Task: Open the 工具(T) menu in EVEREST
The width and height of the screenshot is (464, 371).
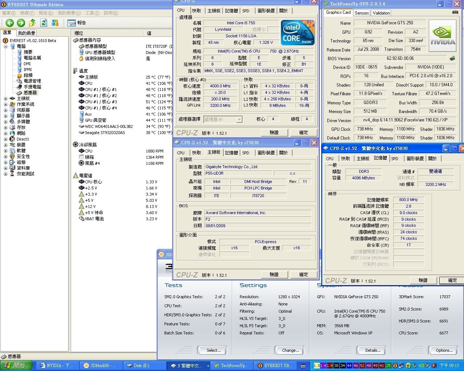Action: (x=92, y=13)
